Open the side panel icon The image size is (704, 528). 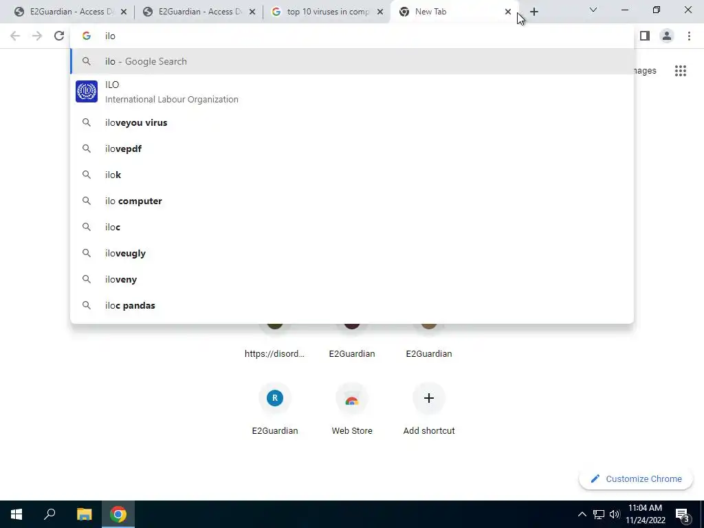point(645,36)
